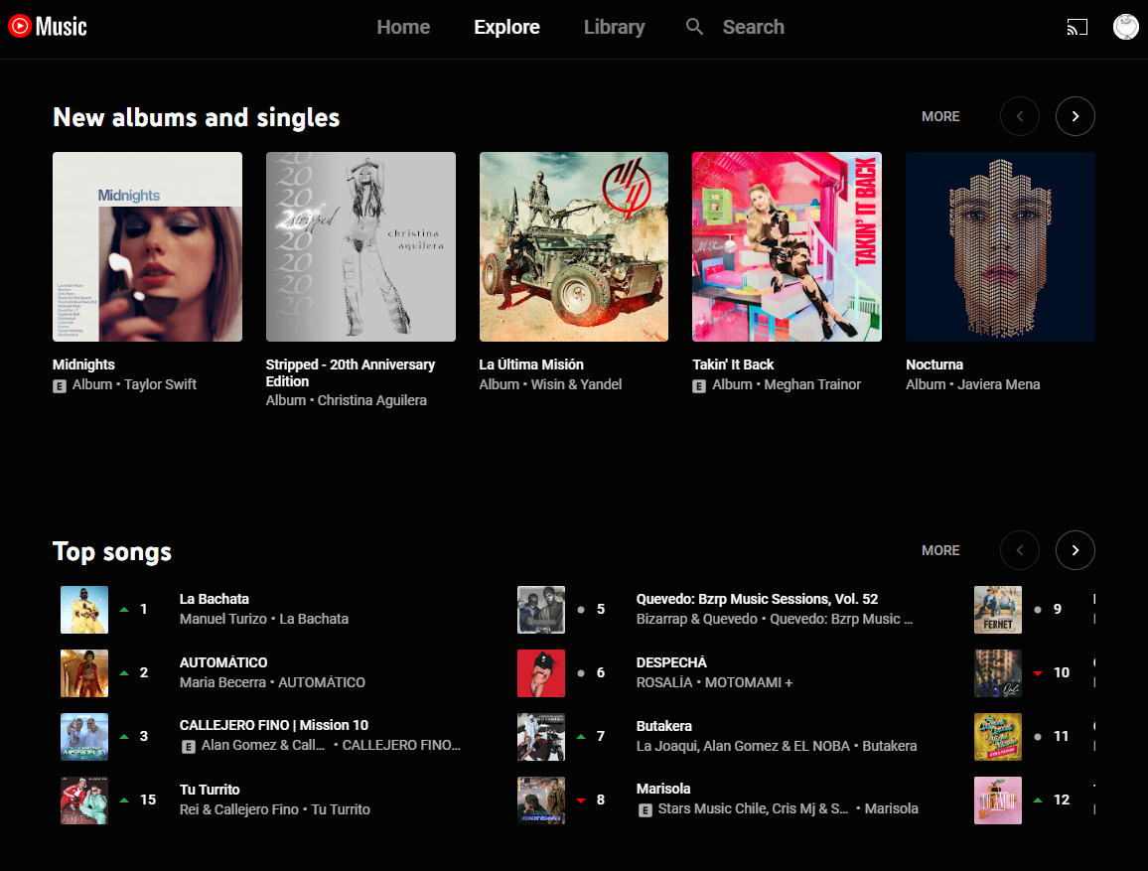Screen dimensions: 1148x871
Task: Open La Última Misión album cover
Action: (573, 246)
